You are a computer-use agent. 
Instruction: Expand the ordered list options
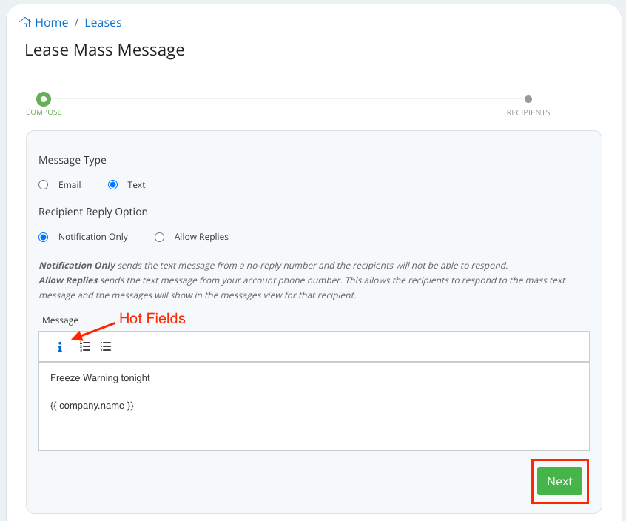(x=84, y=346)
